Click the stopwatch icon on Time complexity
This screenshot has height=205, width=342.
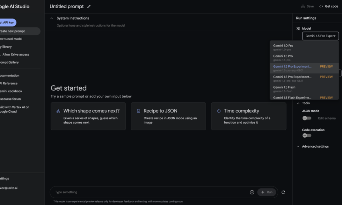[219, 111]
